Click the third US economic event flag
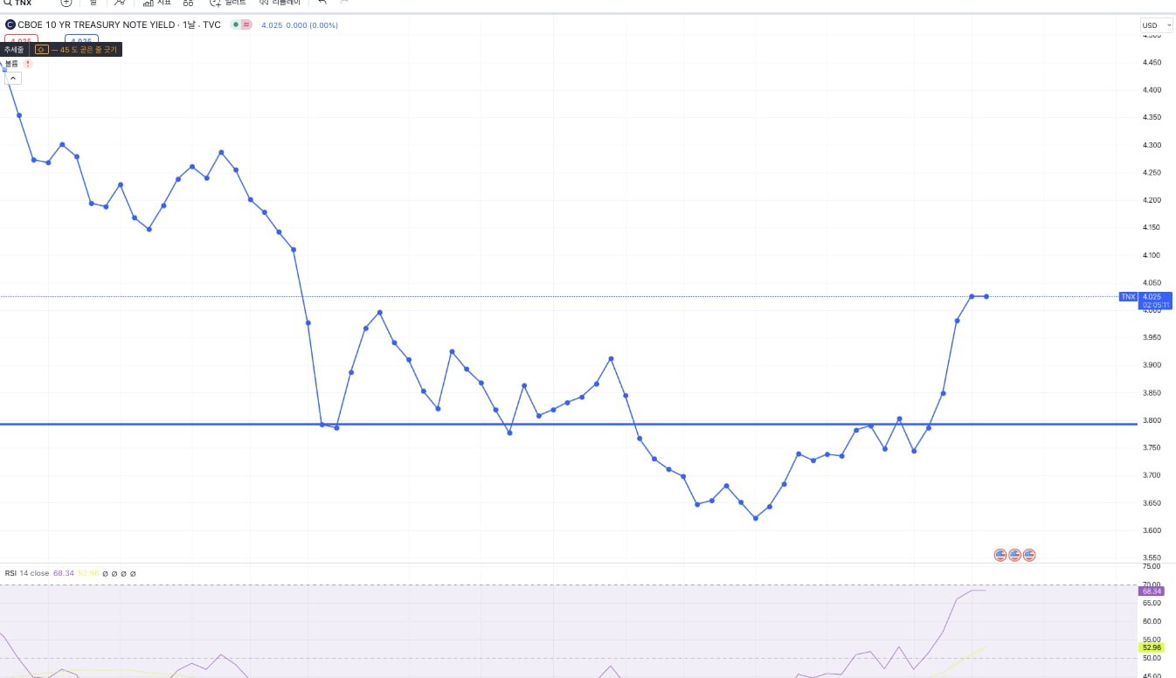 [1029, 555]
